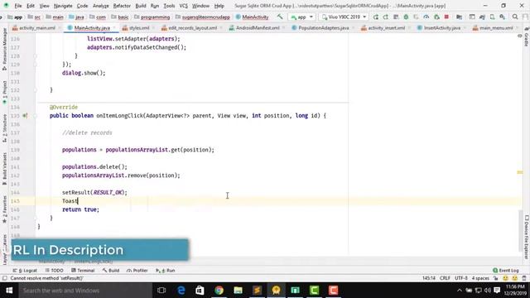Click the Apply Changes and Restart Activity icon

386,17
